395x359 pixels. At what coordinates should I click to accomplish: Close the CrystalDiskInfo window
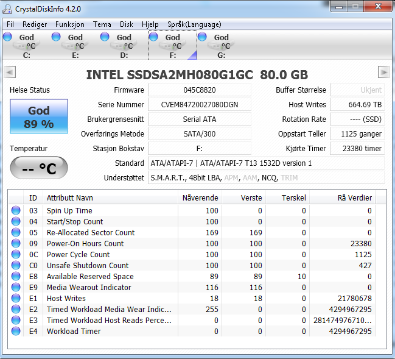(378, 6)
